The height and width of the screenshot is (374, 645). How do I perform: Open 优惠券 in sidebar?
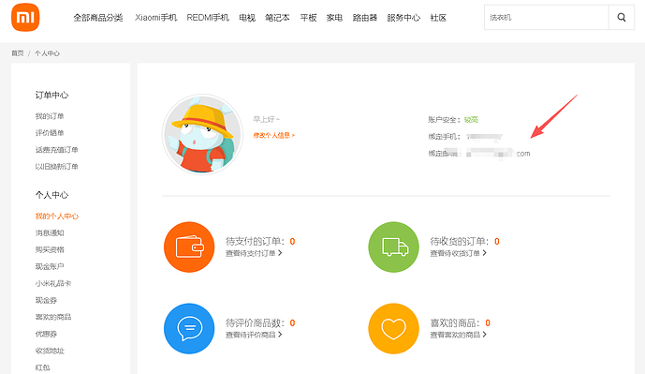coord(46,334)
